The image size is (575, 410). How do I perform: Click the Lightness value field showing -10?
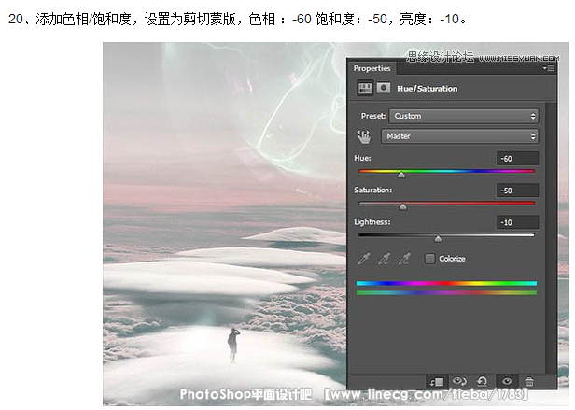517,222
